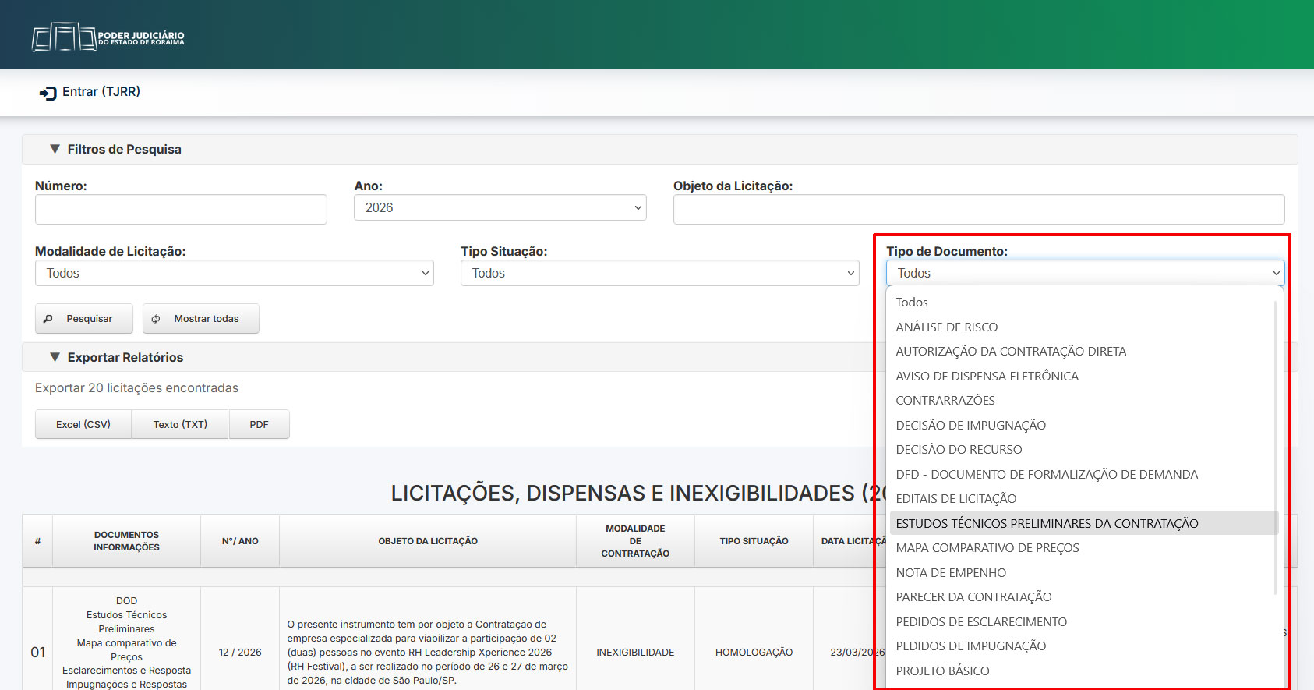Viewport: 1314px width, 690px height.
Task: Click the Pesquisar search button
Action: coord(84,319)
